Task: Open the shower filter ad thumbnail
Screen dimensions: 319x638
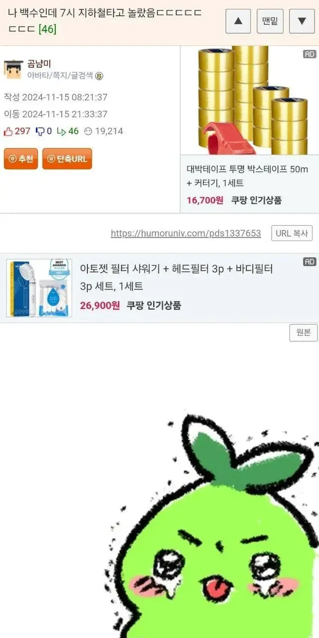Action: (x=39, y=288)
